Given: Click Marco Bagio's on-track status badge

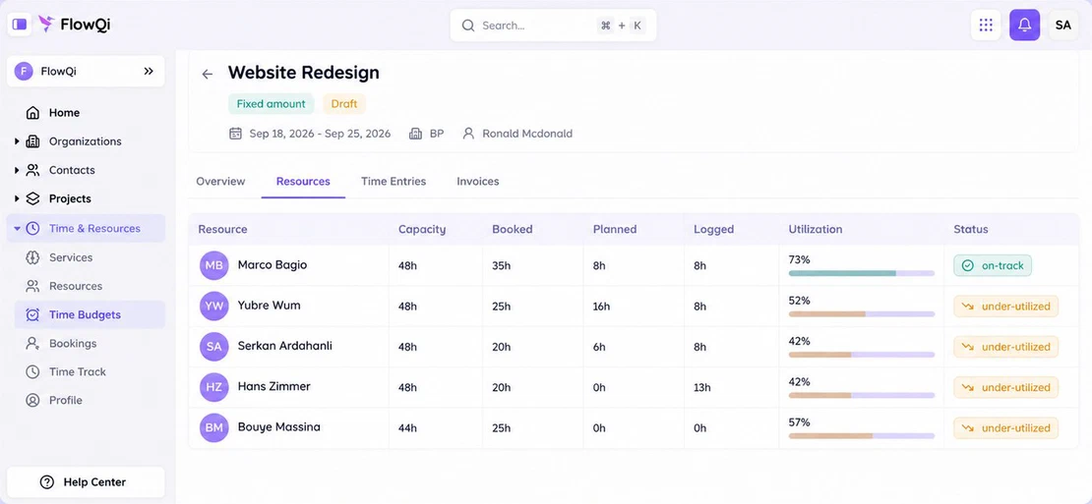Looking at the screenshot, I should click(993, 265).
